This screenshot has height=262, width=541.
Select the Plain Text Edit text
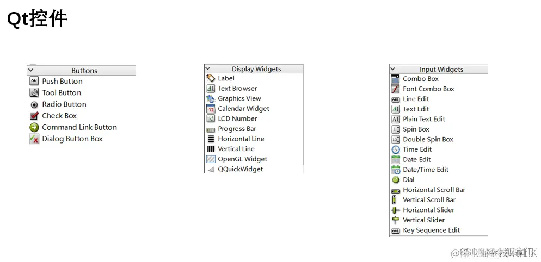click(424, 119)
